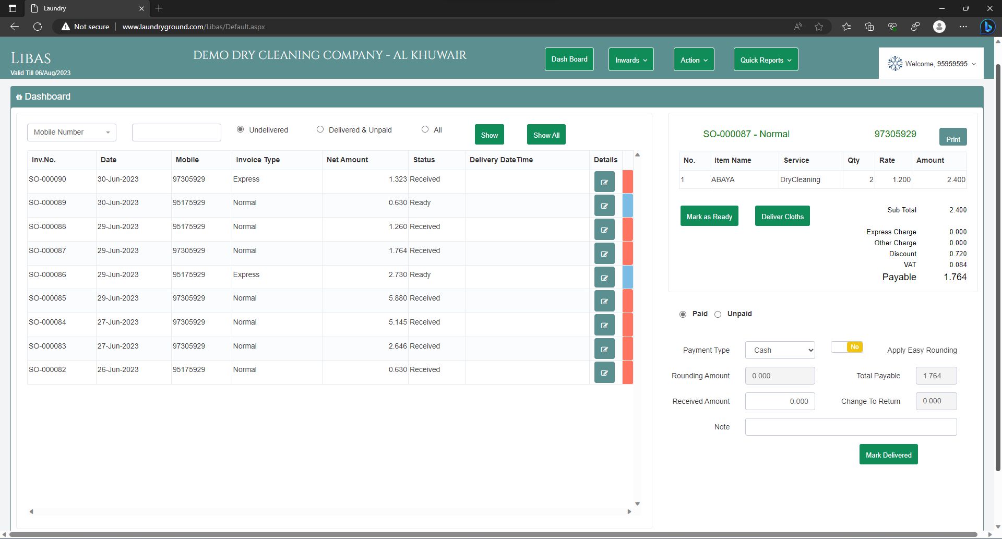Open the tab actions menu icon

(x=13, y=8)
